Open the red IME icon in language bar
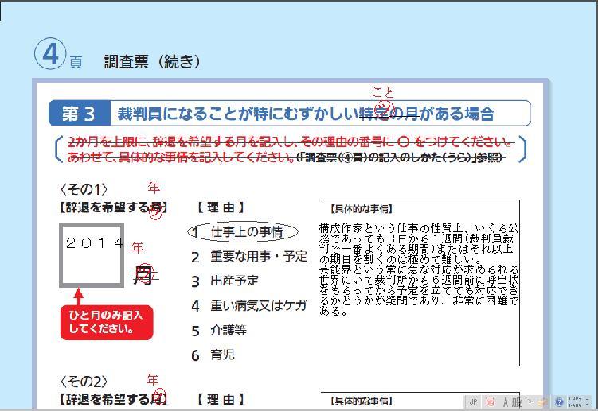598x411 pixels. [x=490, y=402]
